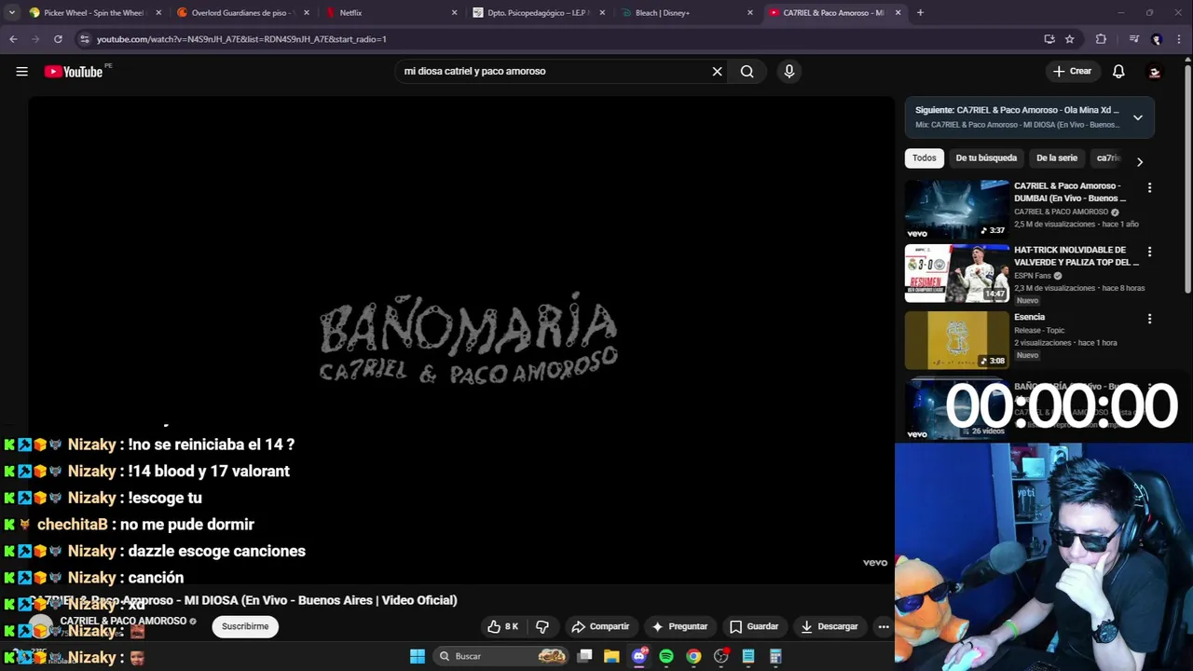Reload the page

coord(58,39)
